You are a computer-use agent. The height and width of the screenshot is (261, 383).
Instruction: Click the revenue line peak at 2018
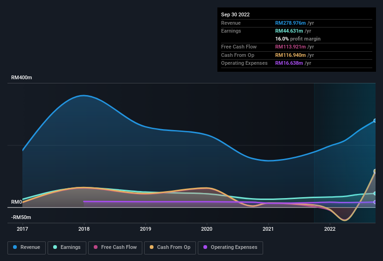(84, 96)
